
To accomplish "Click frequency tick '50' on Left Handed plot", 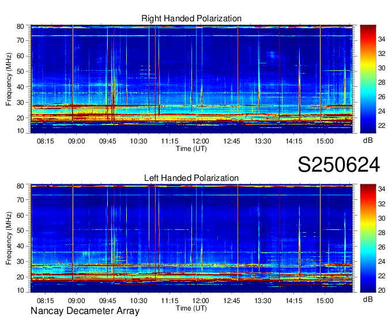I will click(x=21, y=230).
